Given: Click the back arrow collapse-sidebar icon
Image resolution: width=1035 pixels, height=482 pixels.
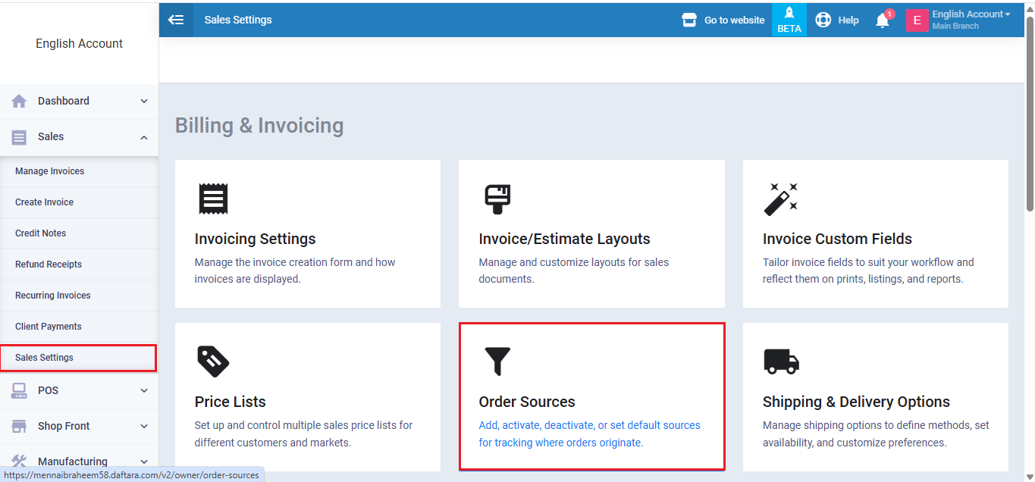Looking at the screenshot, I should (x=176, y=20).
